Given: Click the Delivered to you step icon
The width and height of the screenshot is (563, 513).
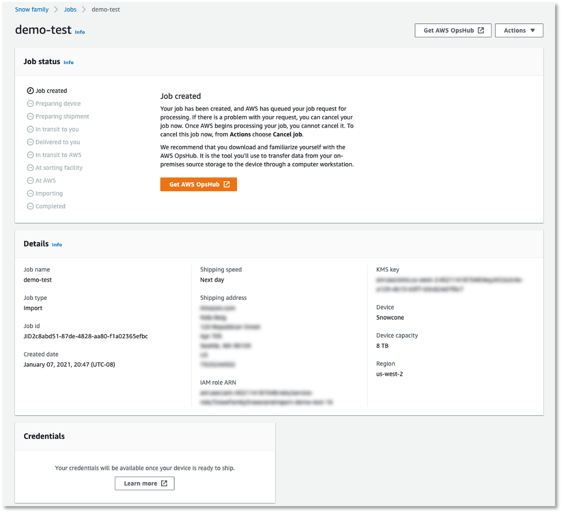Looking at the screenshot, I should [30, 142].
